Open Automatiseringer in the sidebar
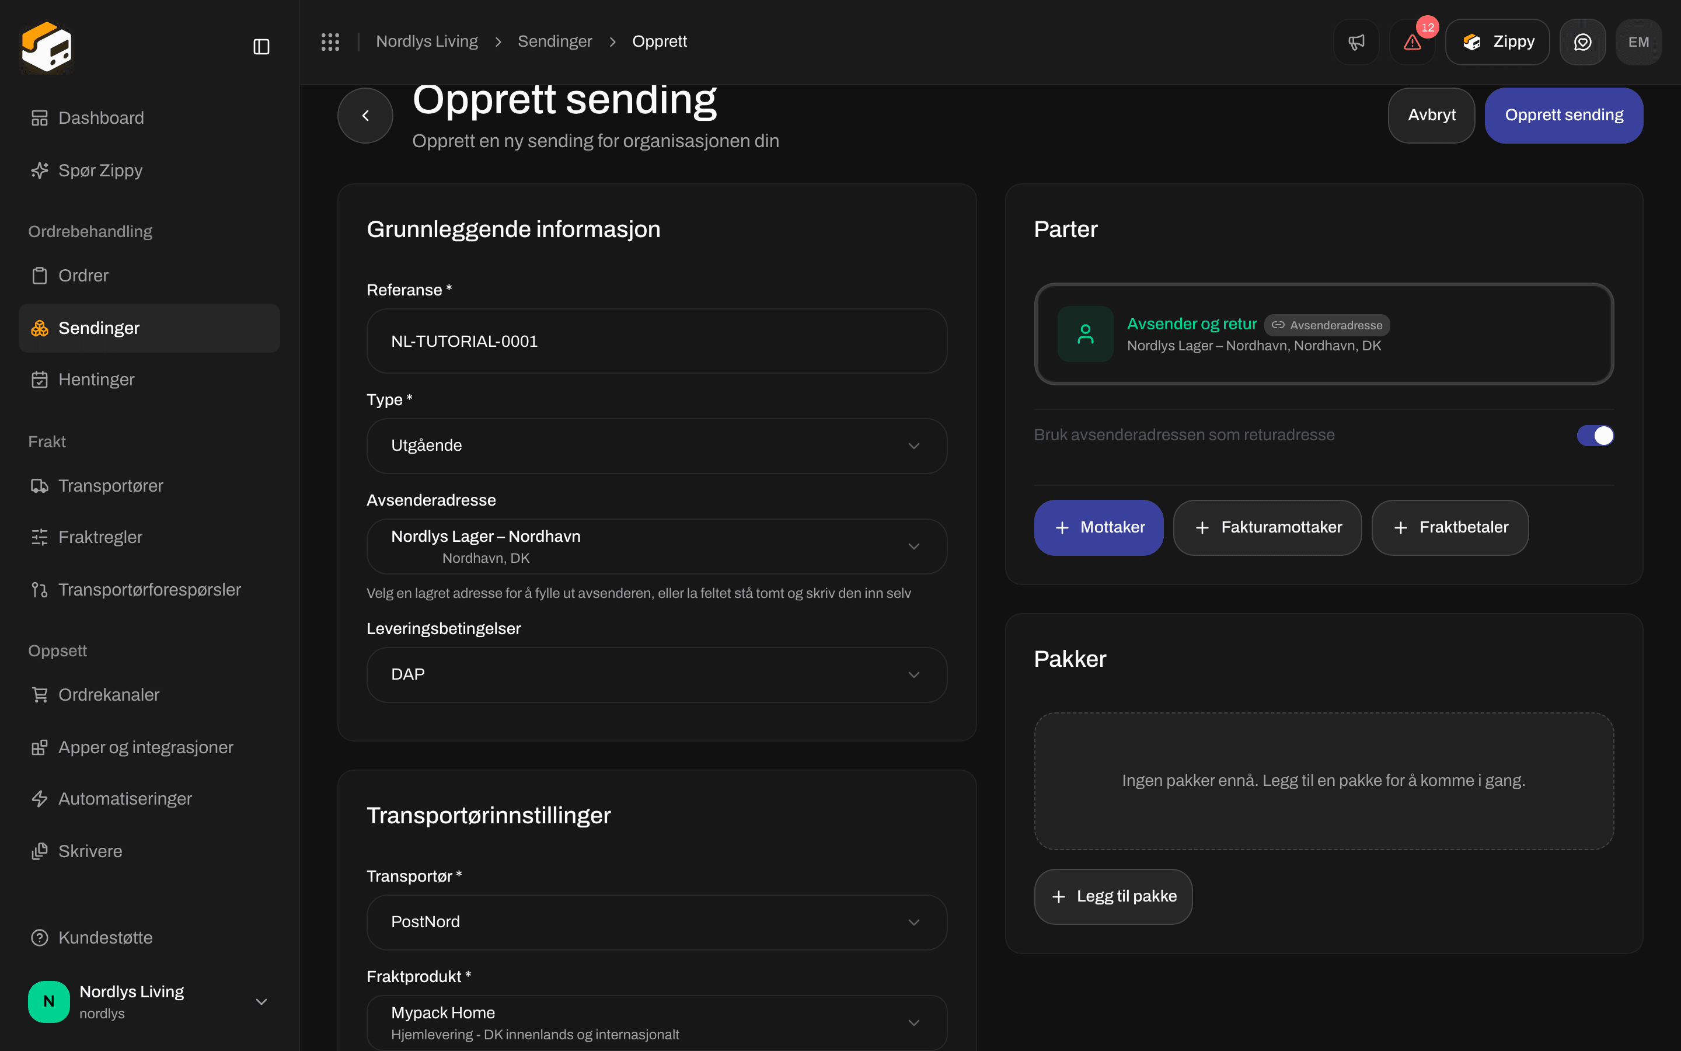Screen dimensions: 1681x1051 click(x=149, y=799)
